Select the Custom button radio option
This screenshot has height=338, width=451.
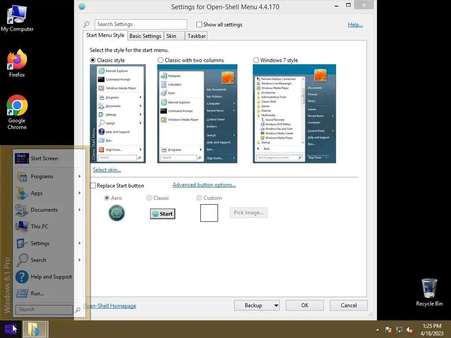(x=199, y=198)
